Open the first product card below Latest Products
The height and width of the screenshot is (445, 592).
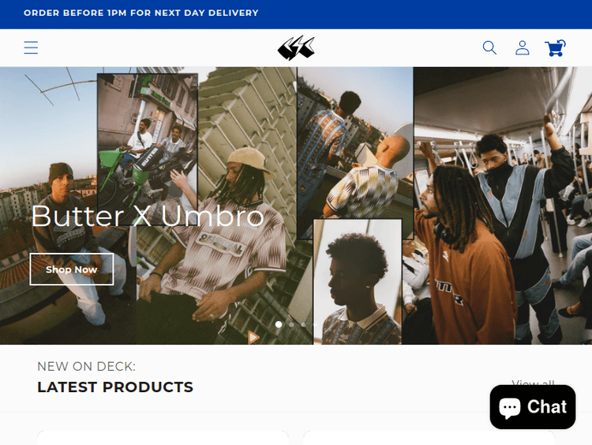163,437
